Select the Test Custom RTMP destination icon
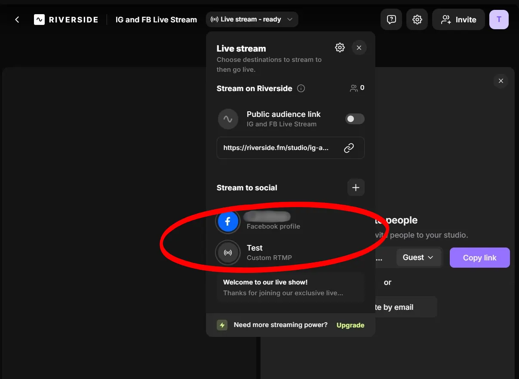The height and width of the screenshot is (379, 519). click(228, 253)
